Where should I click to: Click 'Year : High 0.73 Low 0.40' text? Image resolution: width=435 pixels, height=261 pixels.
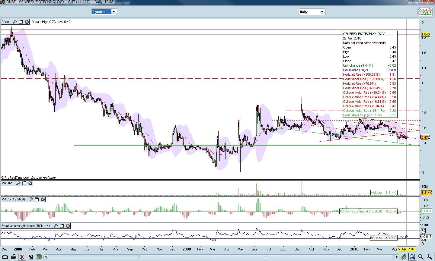(51, 22)
